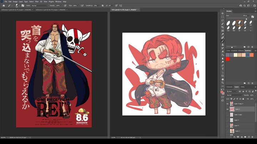257x144 pixels.
Task: Select the History Brush tool
Action: [x=223, y=48]
